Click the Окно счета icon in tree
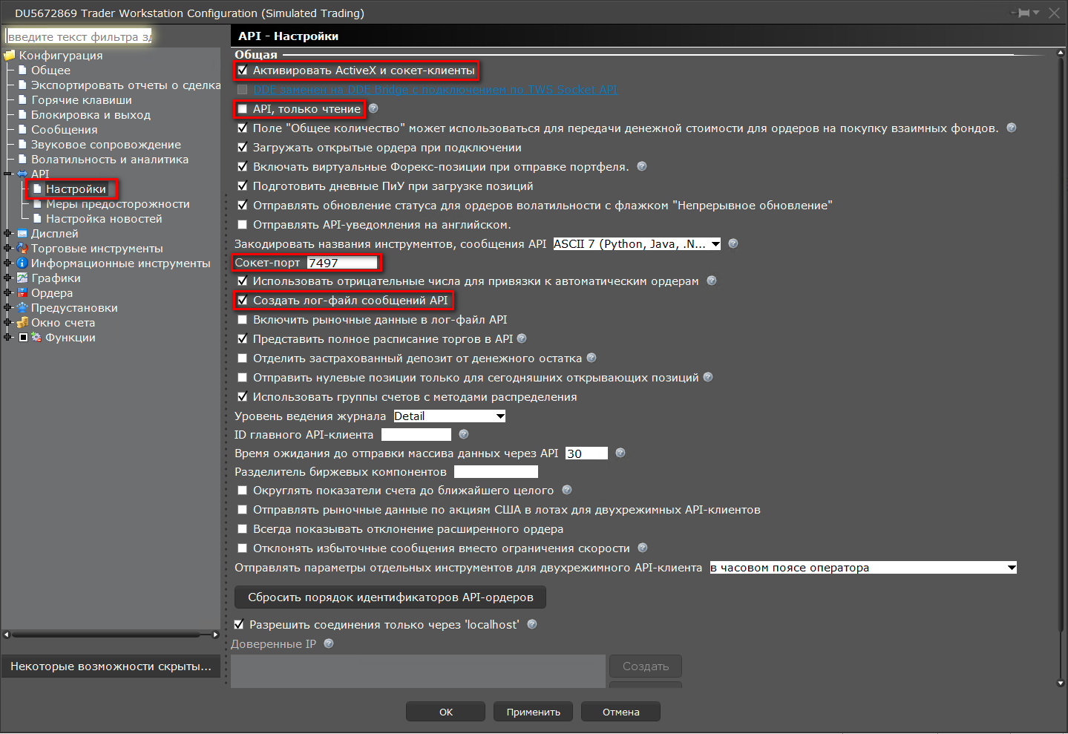Image resolution: width=1068 pixels, height=734 pixels. (22, 322)
